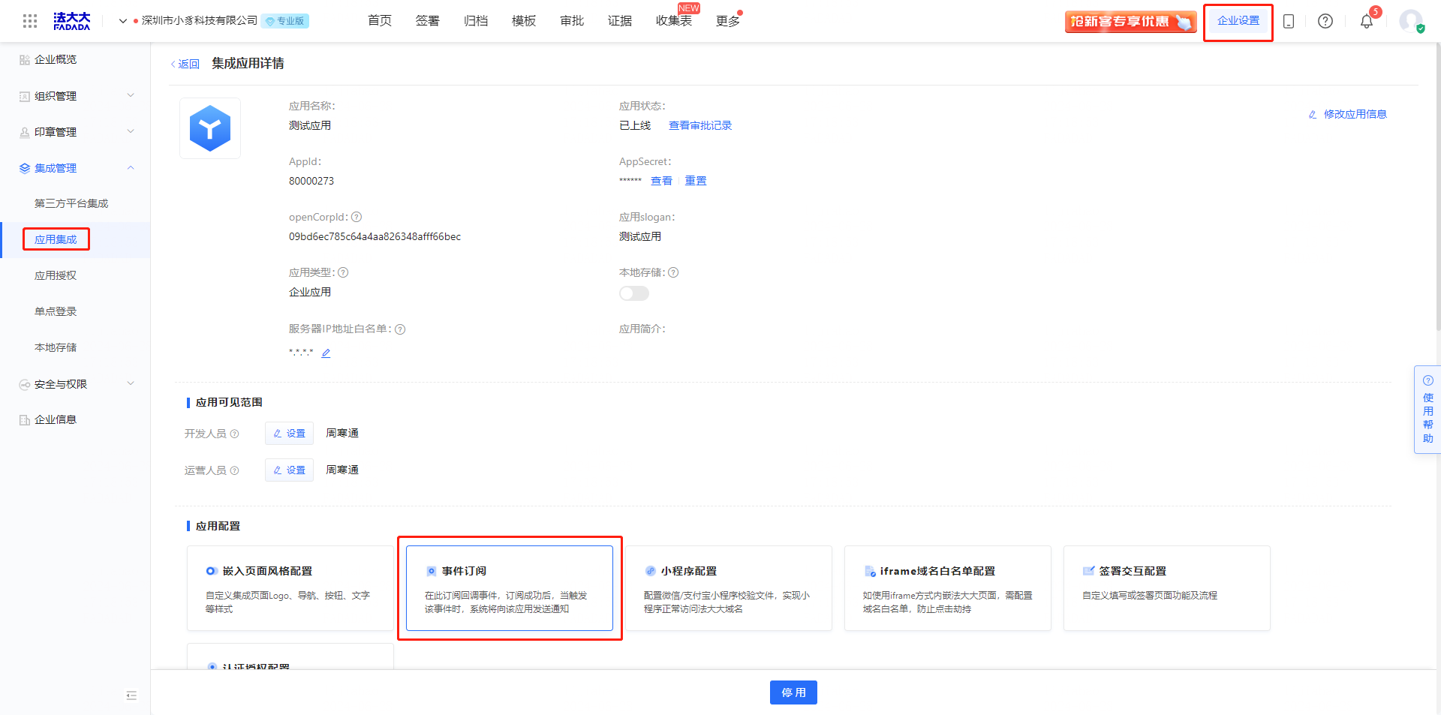
Task: Click the user avatar icon
Action: (1410, 21)
